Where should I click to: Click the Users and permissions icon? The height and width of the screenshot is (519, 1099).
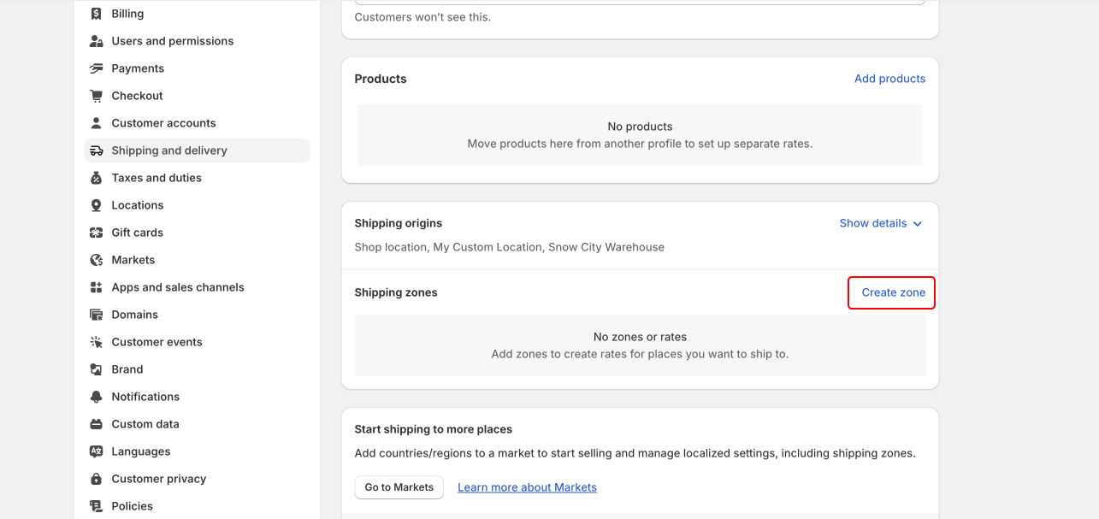[x=97, y=41]
